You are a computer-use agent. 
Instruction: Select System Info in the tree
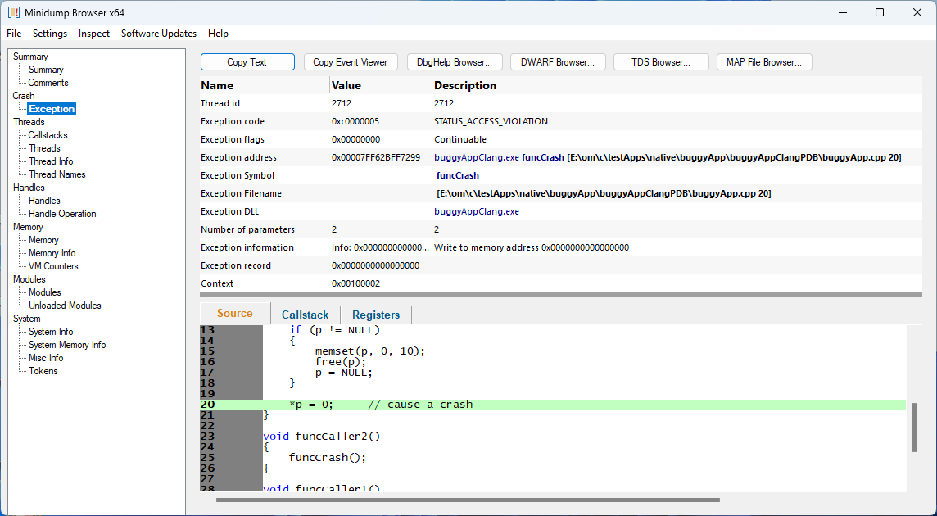[x=51, y=332]
